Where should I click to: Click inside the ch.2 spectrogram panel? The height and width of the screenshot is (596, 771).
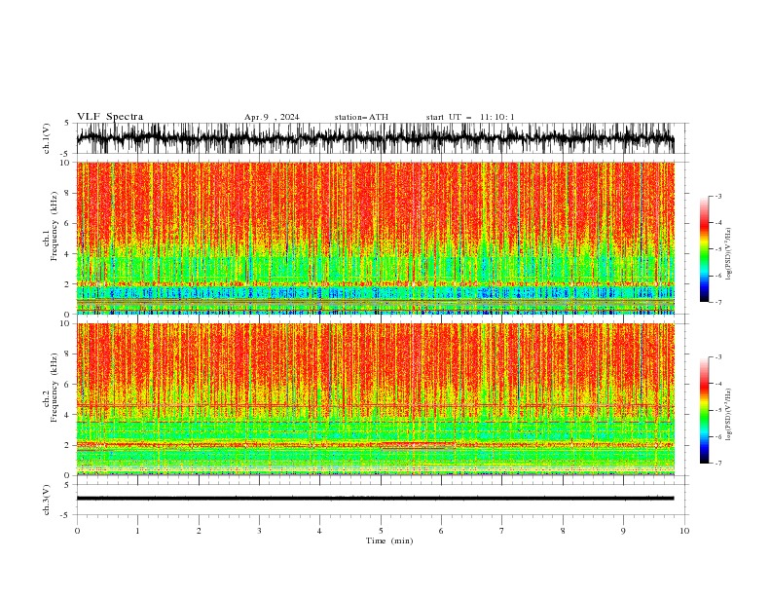pos(376,399)
